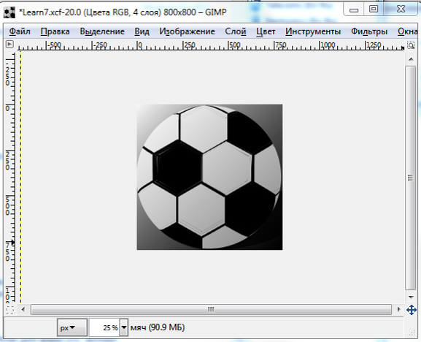Viewport: 421px width, 342px height.
Task: Click the soccer ball image on canvas
Action: click(209, 177)
